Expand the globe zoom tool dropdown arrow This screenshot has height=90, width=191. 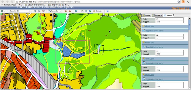pyautogui.click(x=5, y=11)
